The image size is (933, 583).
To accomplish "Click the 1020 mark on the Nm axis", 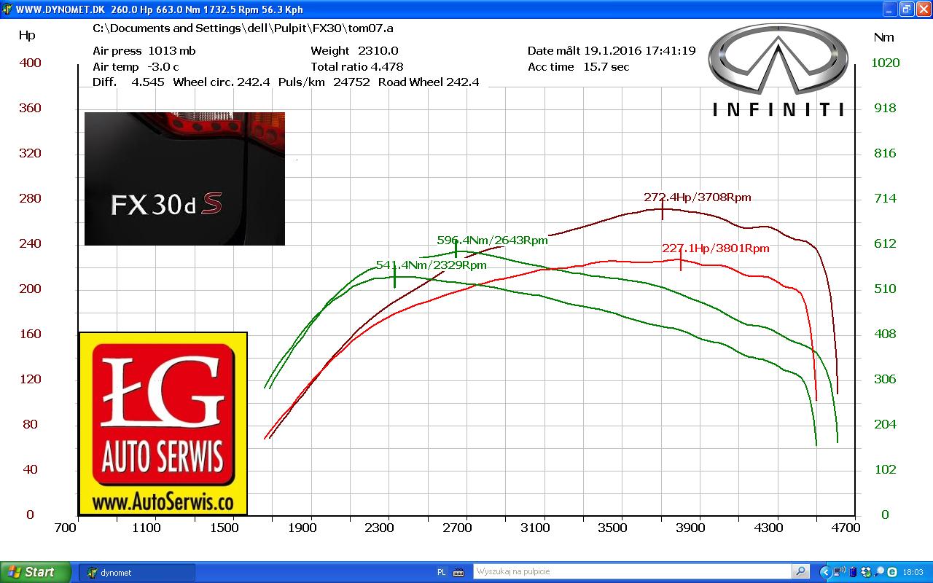I will click(x=886, y=63).
